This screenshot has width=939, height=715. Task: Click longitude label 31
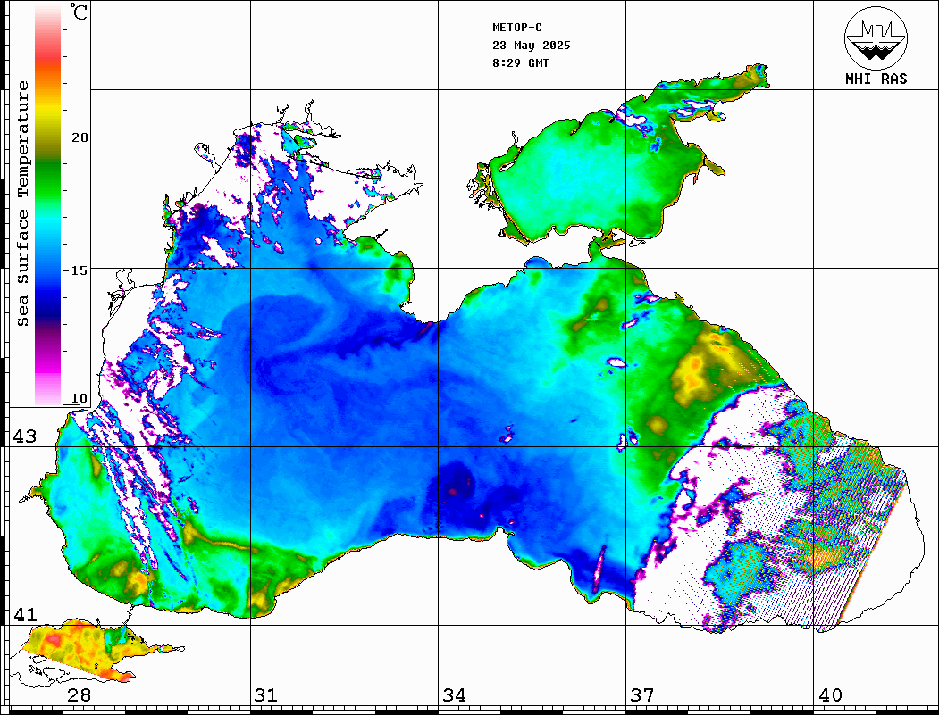(266, 695)
